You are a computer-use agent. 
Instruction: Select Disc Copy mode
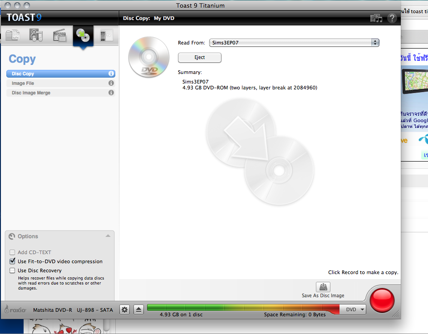(61, 74)
